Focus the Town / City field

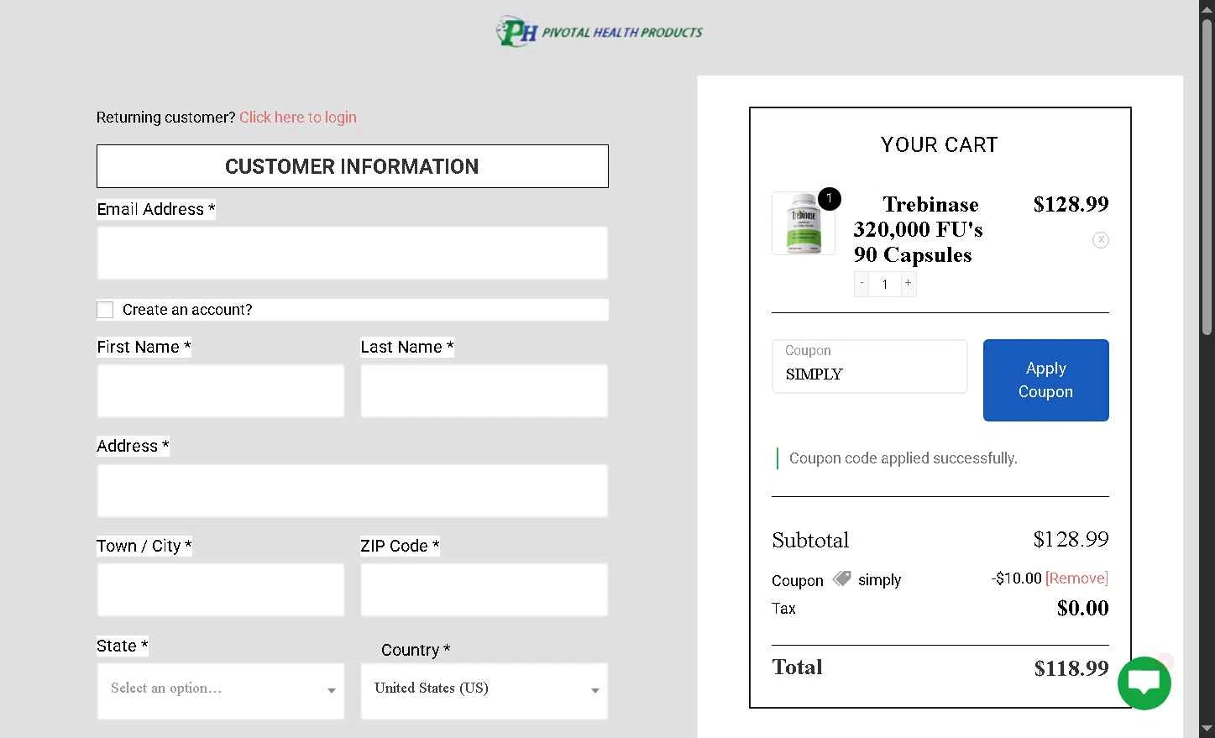(221, 589)
